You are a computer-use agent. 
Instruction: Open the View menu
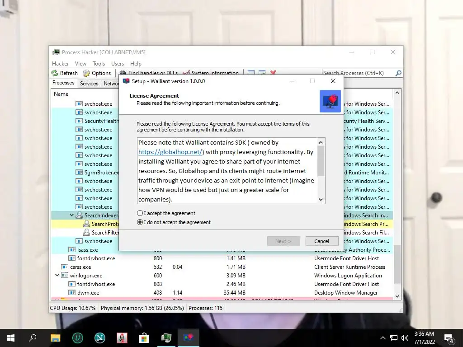pos(80,63)
